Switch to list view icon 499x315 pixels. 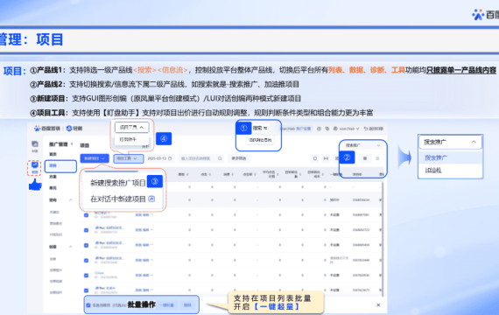click(x=377, y=158)
